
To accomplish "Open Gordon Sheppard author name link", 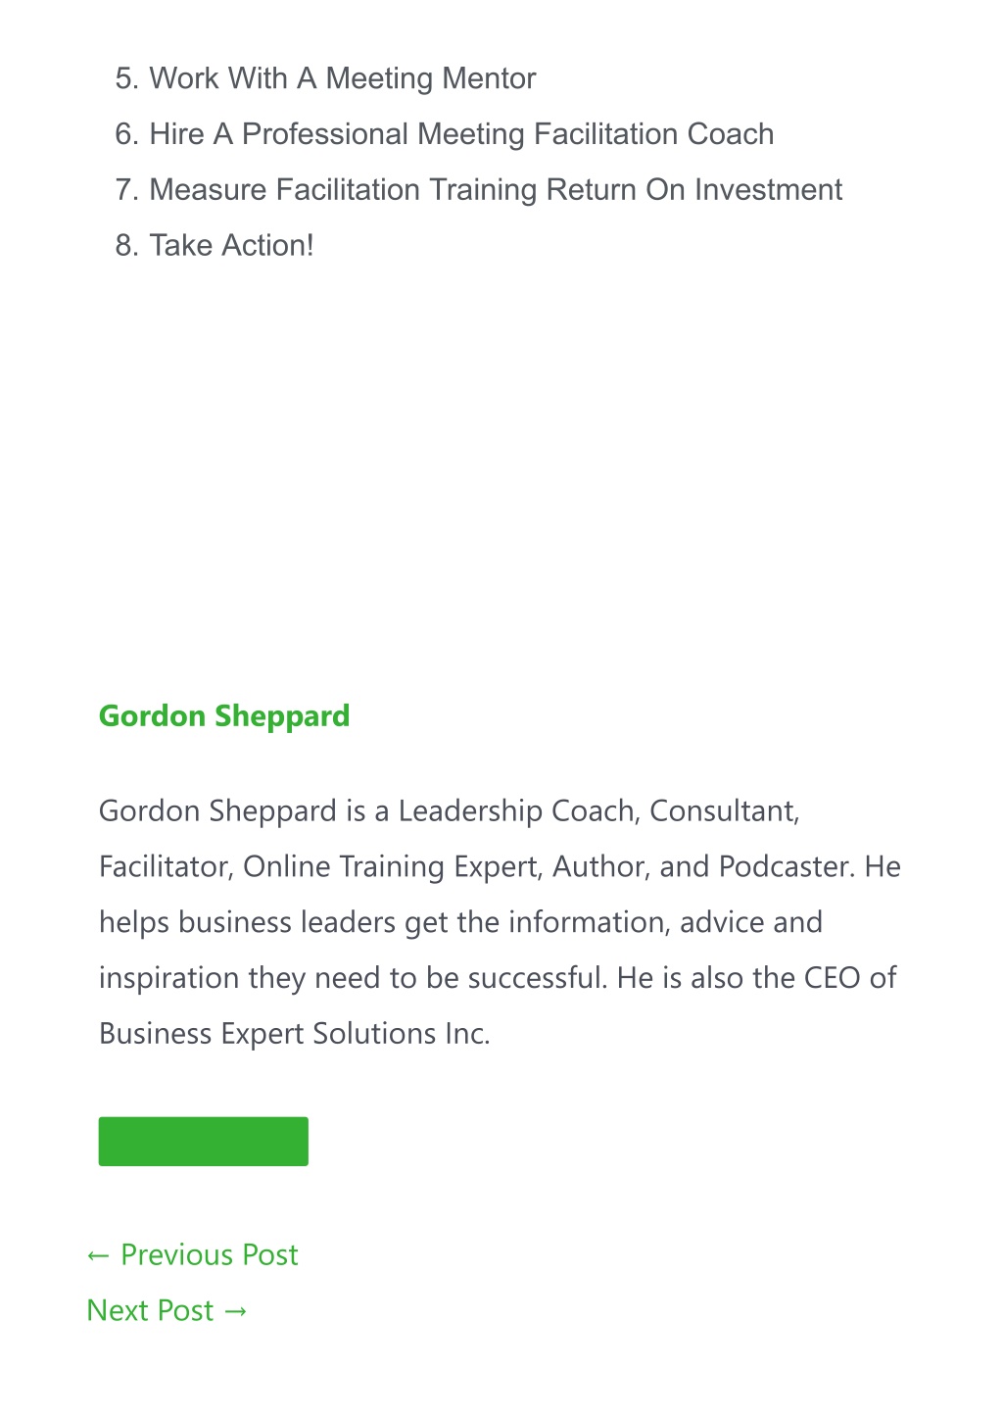I will (224, 716).
